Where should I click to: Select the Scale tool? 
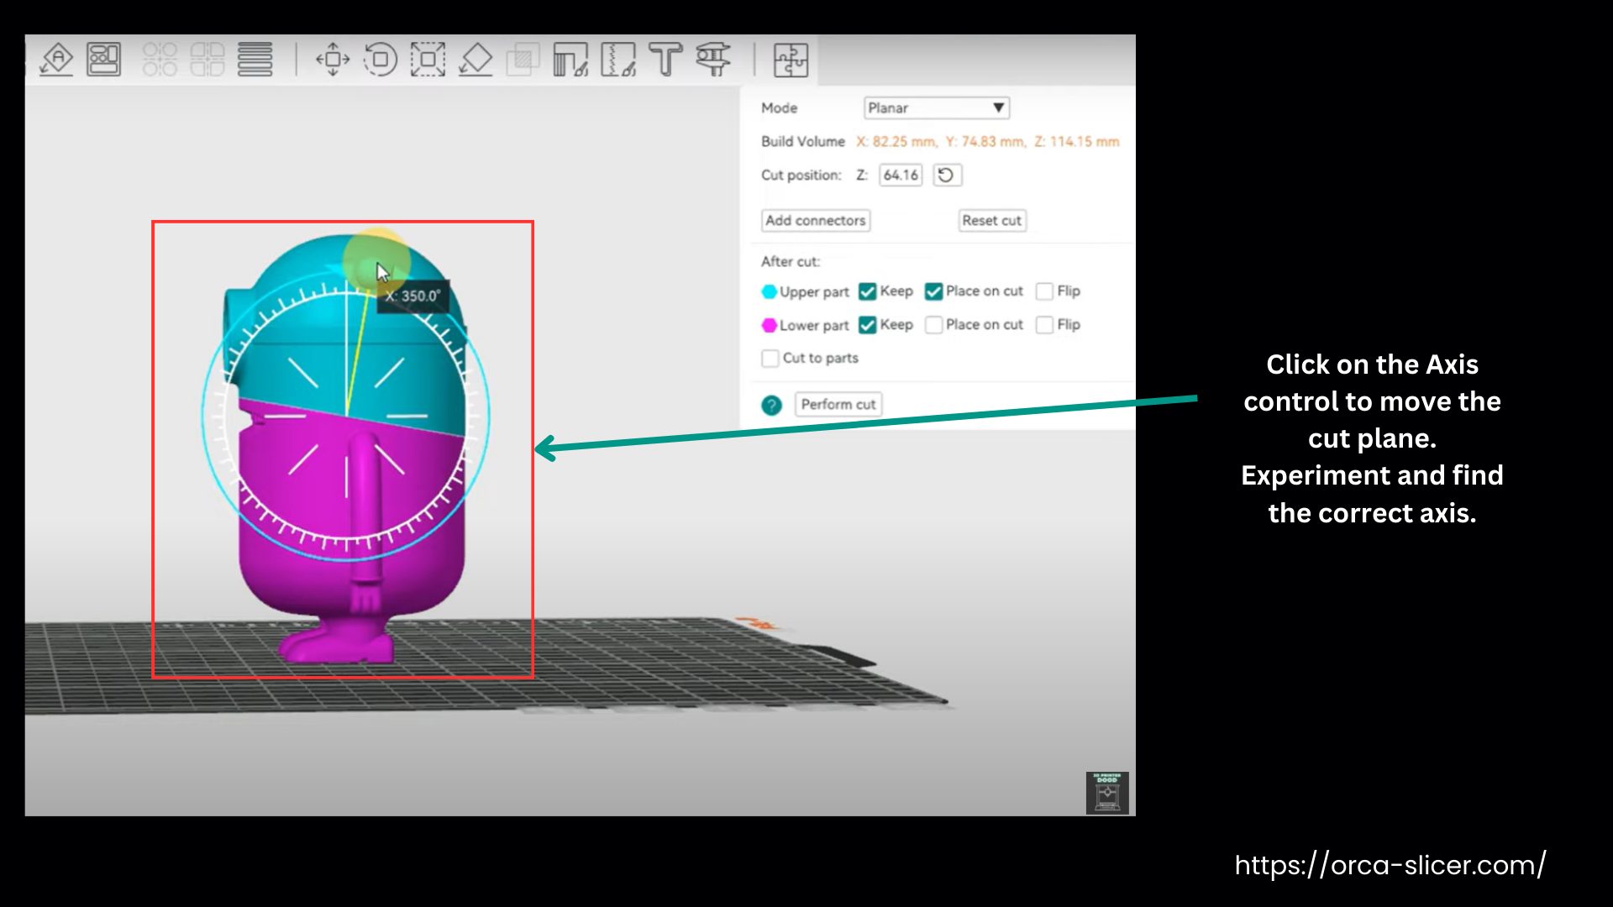(x=428, y=60)
